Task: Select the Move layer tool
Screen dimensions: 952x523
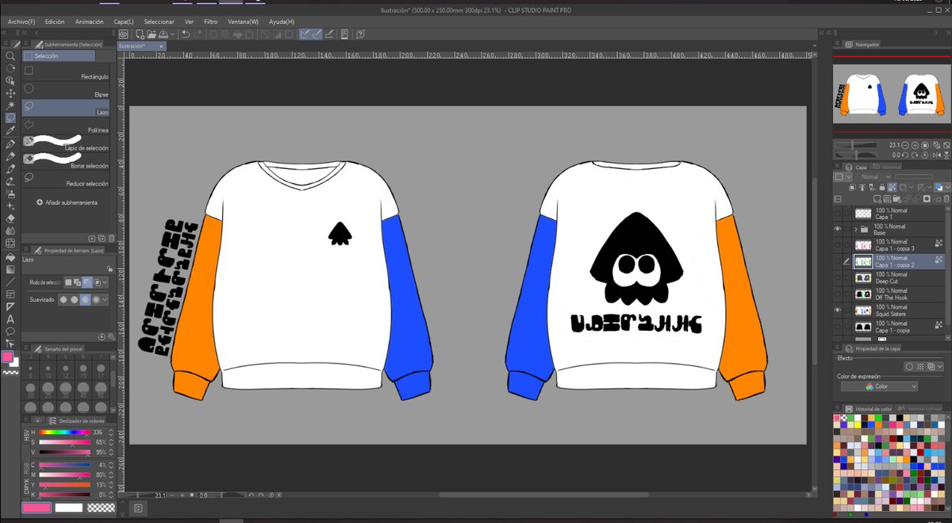Action: click(10, 93)
